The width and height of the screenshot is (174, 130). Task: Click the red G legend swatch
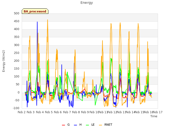[63, 125]
